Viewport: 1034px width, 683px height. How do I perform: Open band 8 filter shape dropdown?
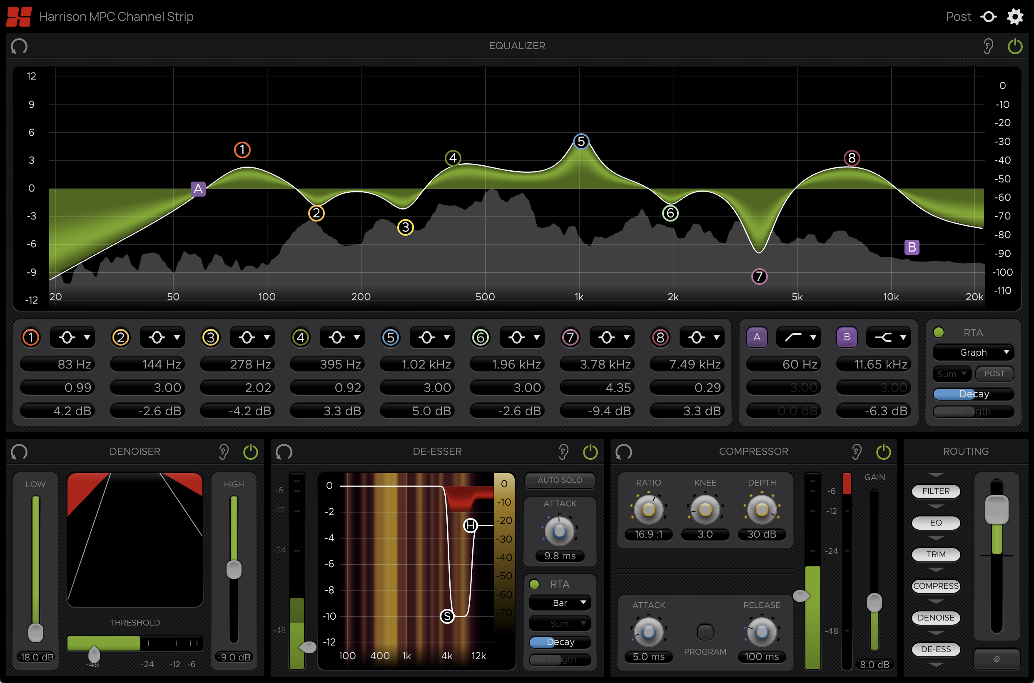(702, 337)
